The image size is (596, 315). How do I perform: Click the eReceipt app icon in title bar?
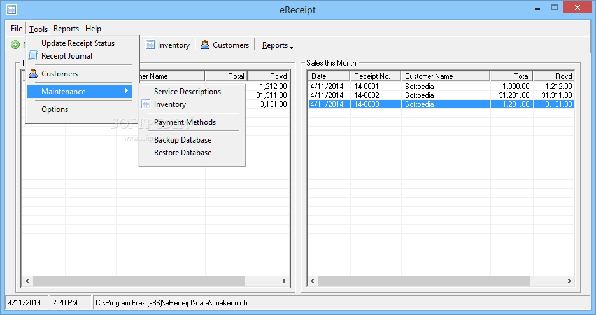(x=11, y=10)
